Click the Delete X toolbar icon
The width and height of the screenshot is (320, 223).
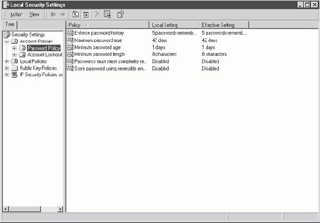98,14
